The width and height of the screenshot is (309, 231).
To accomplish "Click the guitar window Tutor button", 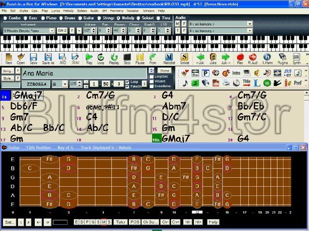I will click(120, 222).
